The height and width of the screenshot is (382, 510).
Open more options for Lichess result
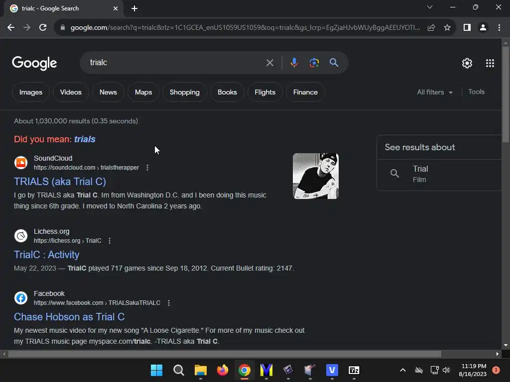point(110,241)
